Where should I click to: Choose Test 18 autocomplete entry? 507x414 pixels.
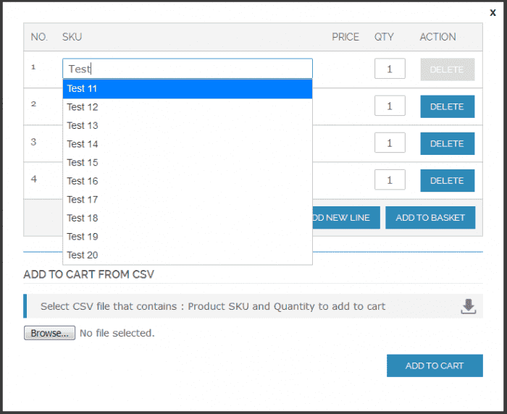187,218
